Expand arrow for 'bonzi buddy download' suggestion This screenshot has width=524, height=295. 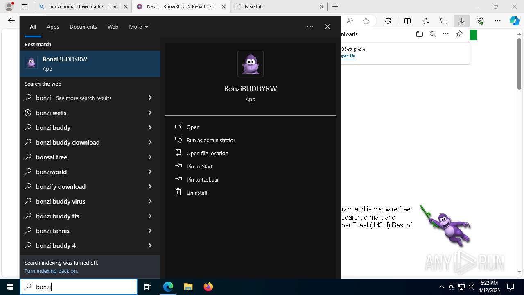pos(150,142)
